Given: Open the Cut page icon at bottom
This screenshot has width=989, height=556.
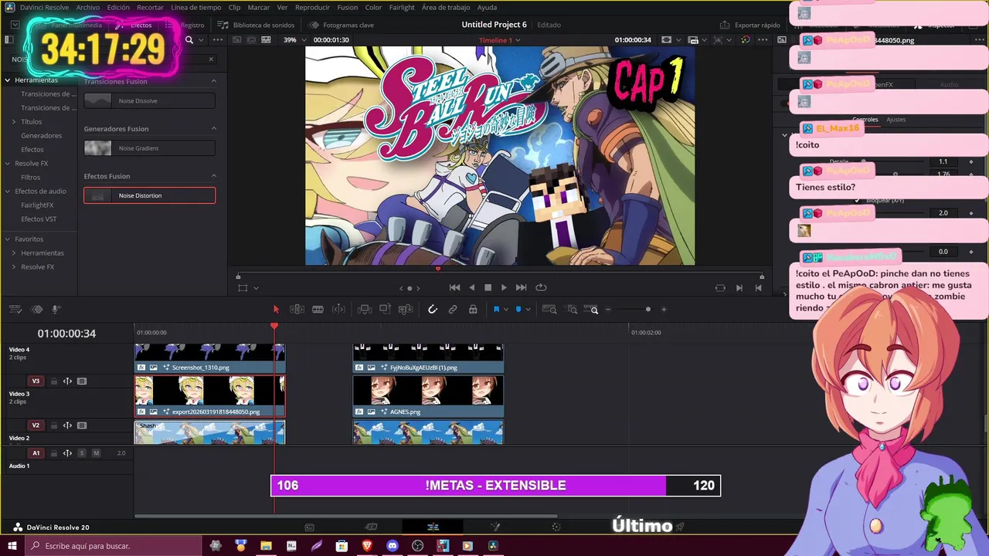Looking at the screenshot, I should [x=371, y=527].
